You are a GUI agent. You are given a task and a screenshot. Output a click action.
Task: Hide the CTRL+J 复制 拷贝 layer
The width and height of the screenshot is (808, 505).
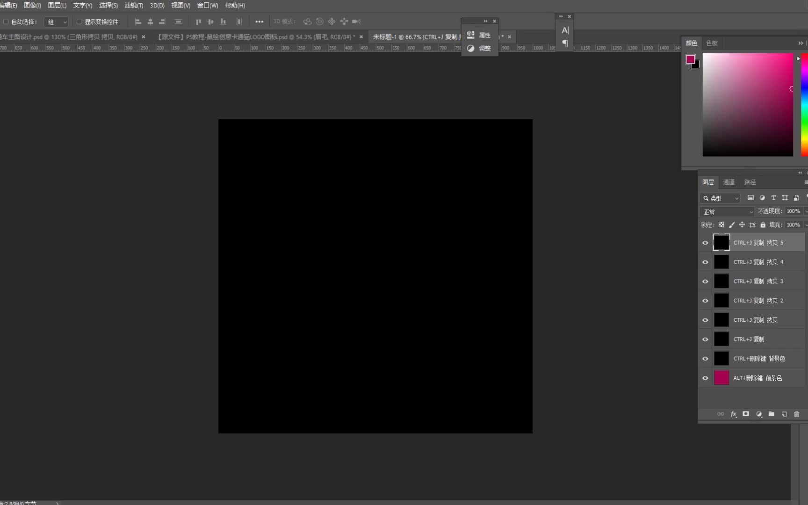[x=705, y=320]
